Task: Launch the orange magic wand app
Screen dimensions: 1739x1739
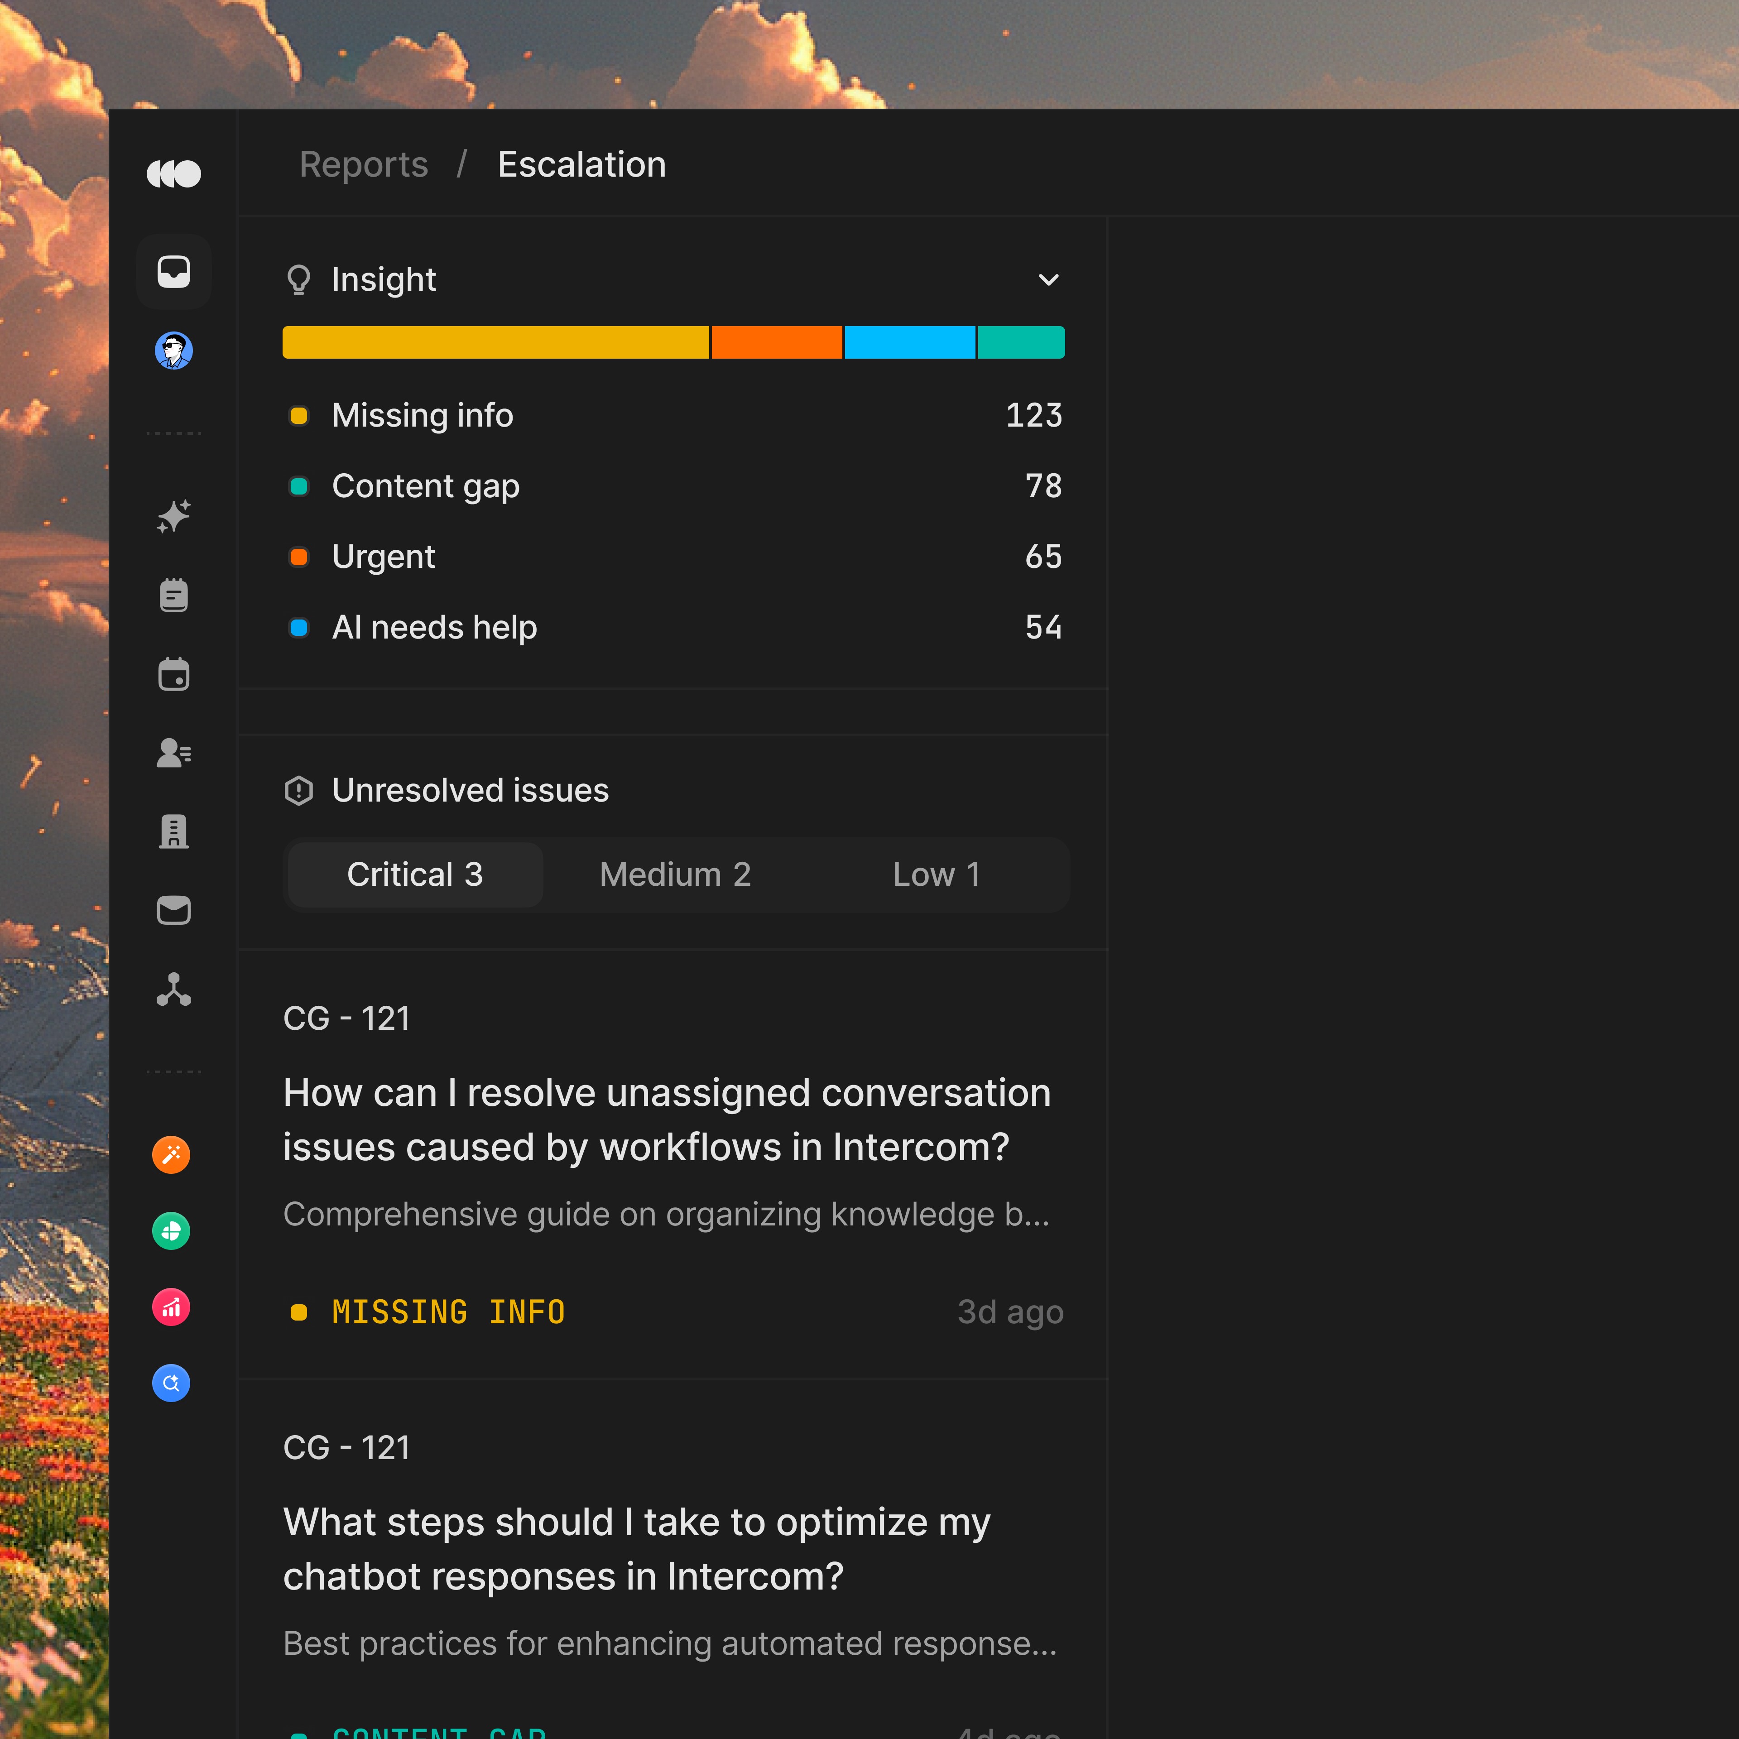Action: [x=171, y=1155]
